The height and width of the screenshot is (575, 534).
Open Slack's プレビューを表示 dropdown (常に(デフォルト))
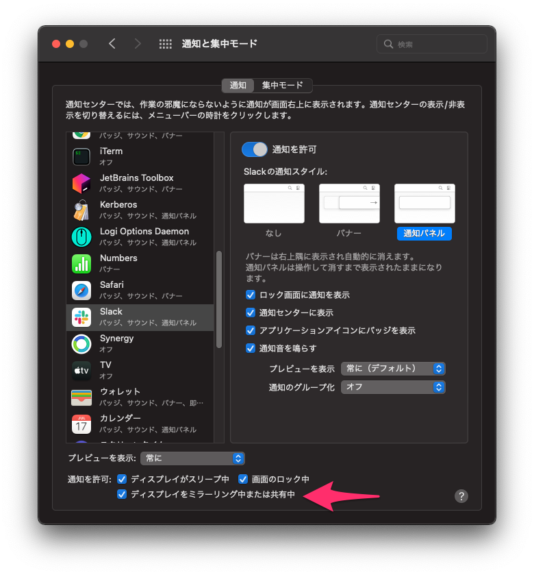coord(393,369)
